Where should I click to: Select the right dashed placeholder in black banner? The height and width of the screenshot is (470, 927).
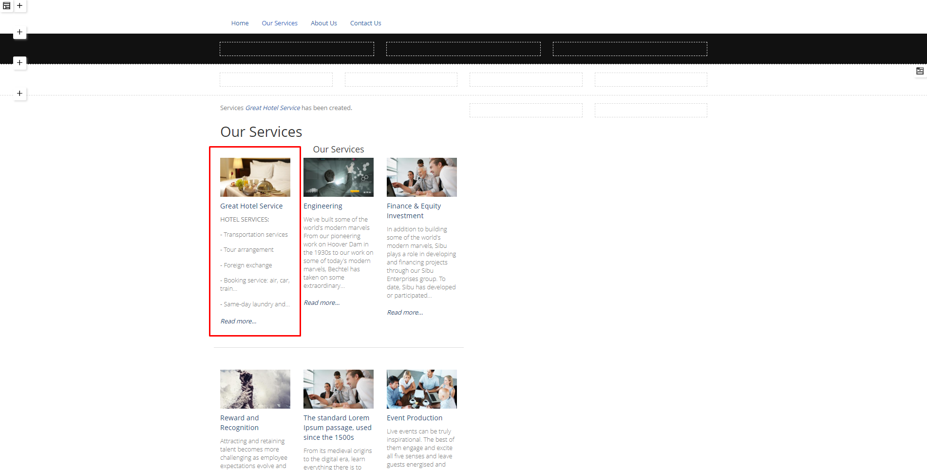630,49
